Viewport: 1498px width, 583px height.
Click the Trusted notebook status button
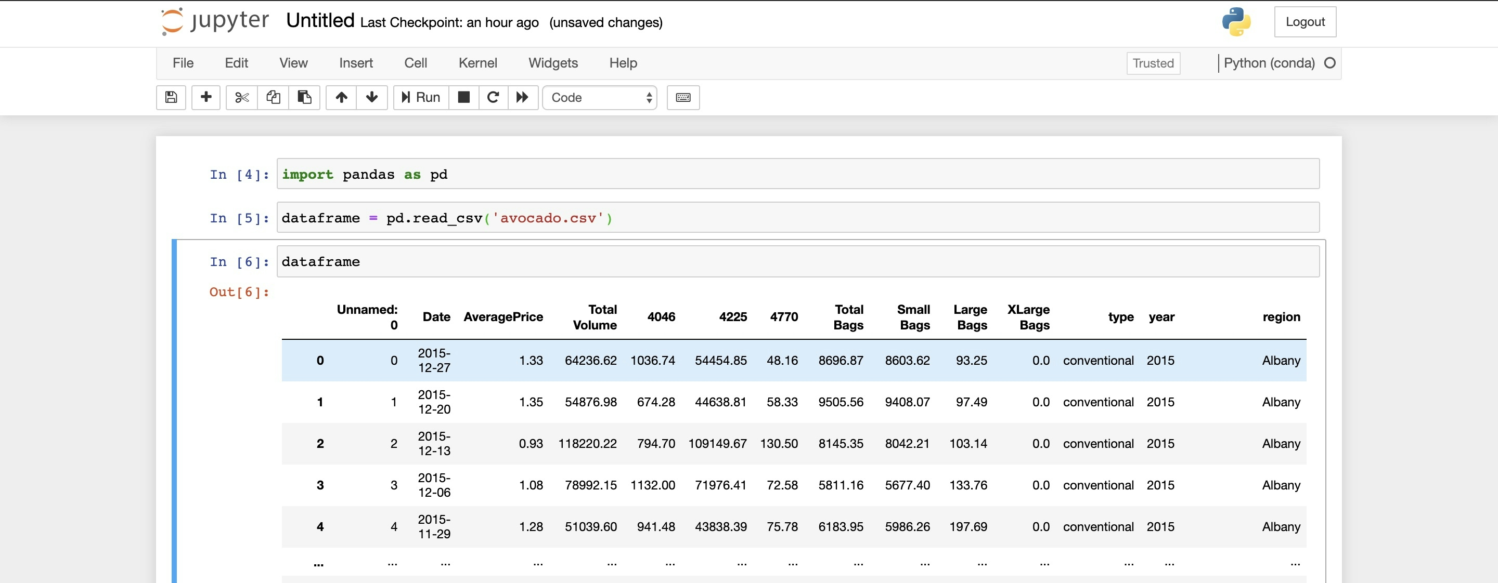pyautogui.click(x=1153, y=63)
